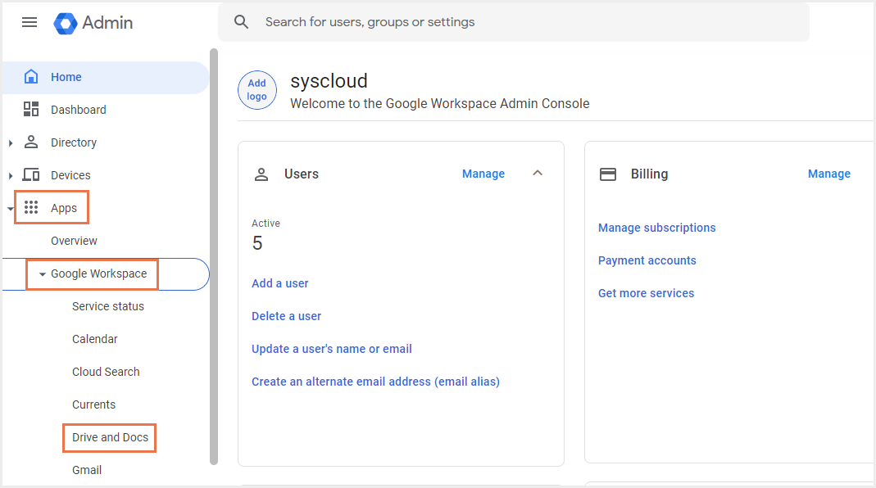Open Manage subscriptions under Billing

click(656, 228)
